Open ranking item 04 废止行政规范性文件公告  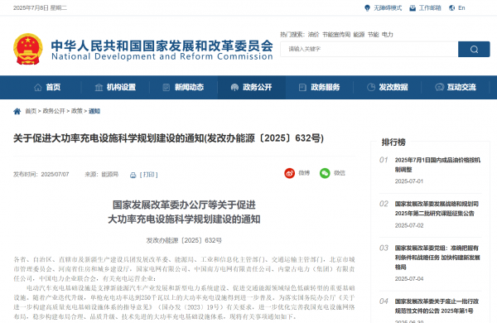tap(437, 306)
